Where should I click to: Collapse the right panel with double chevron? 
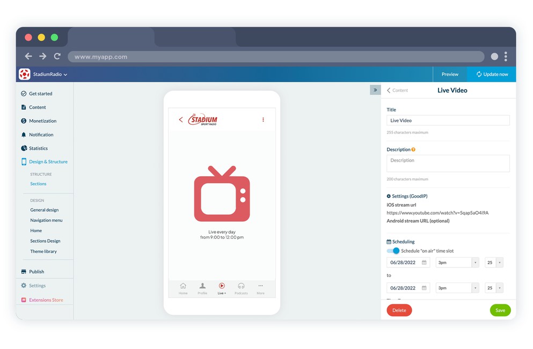click(375, 90)
